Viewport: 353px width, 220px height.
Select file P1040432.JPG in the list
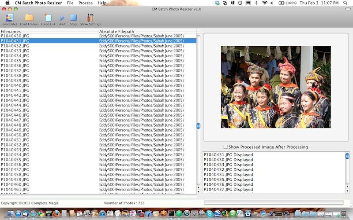pos(98,46)
